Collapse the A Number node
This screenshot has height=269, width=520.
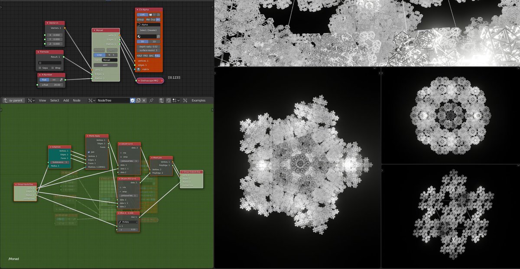click(x=40, y=75)
